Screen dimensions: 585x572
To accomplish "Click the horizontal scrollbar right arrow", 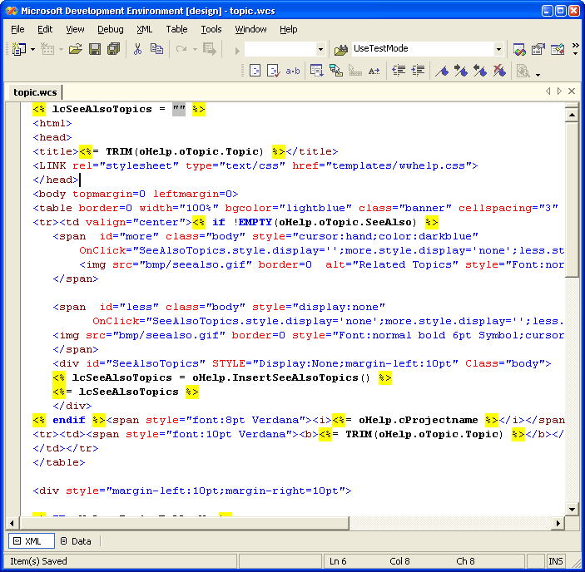I will (558, 523).
